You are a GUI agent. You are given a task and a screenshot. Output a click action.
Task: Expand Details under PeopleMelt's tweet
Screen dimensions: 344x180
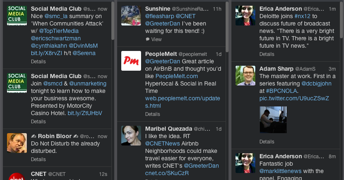pos(153,114)
